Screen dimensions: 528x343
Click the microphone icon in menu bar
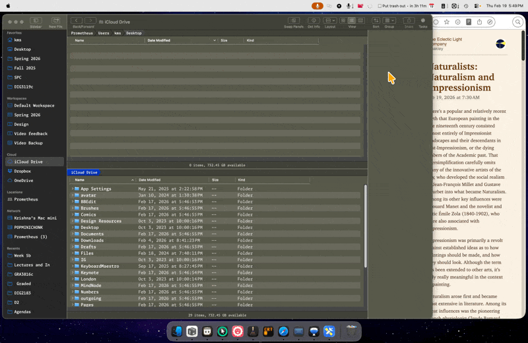tap(318, 5)
